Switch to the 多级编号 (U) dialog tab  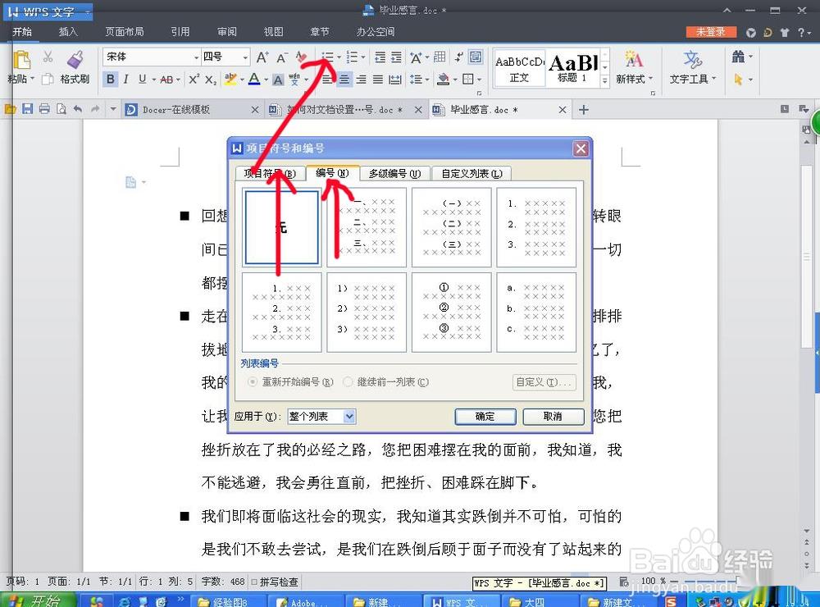point(395,173)
